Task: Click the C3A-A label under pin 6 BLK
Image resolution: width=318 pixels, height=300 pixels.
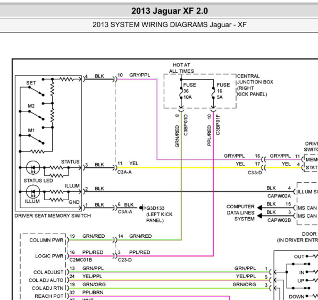Action: tap(125, 212)
